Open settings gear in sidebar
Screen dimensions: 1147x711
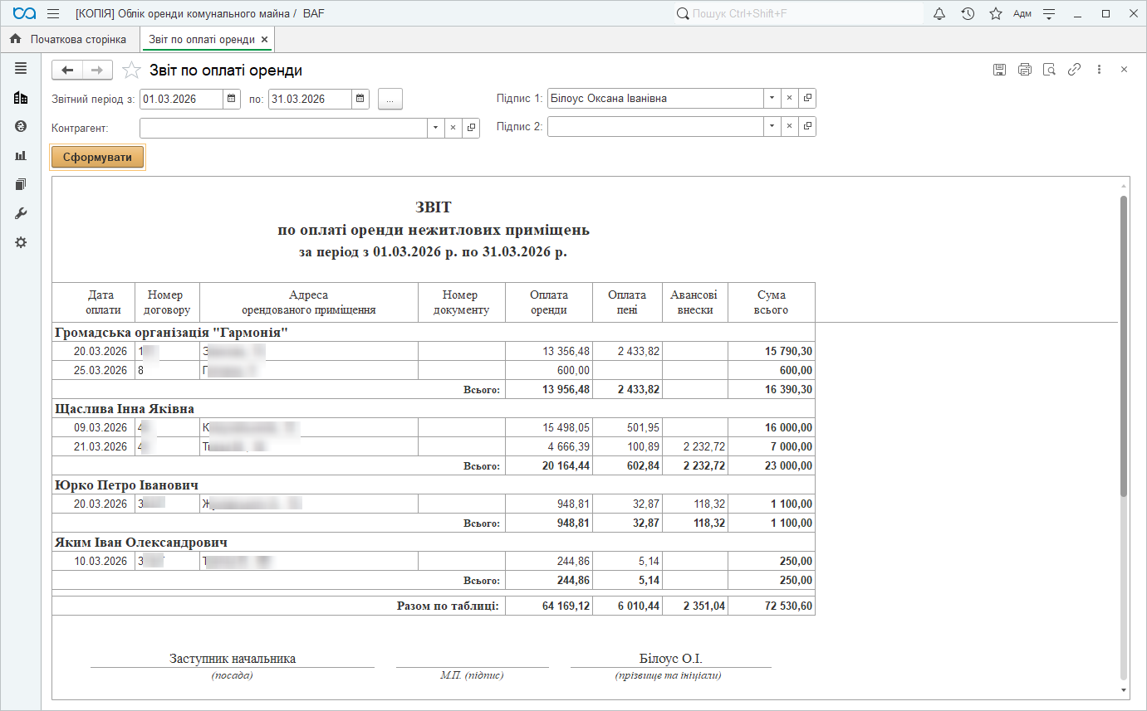coord(21,242)
